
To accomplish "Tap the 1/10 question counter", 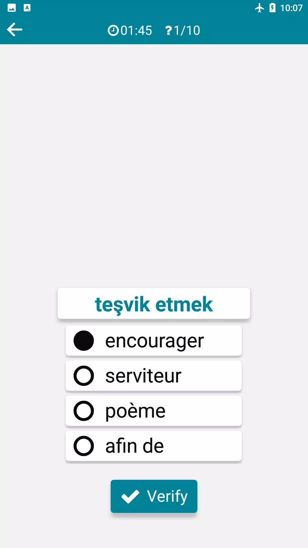I will click(x=187, y=31).
